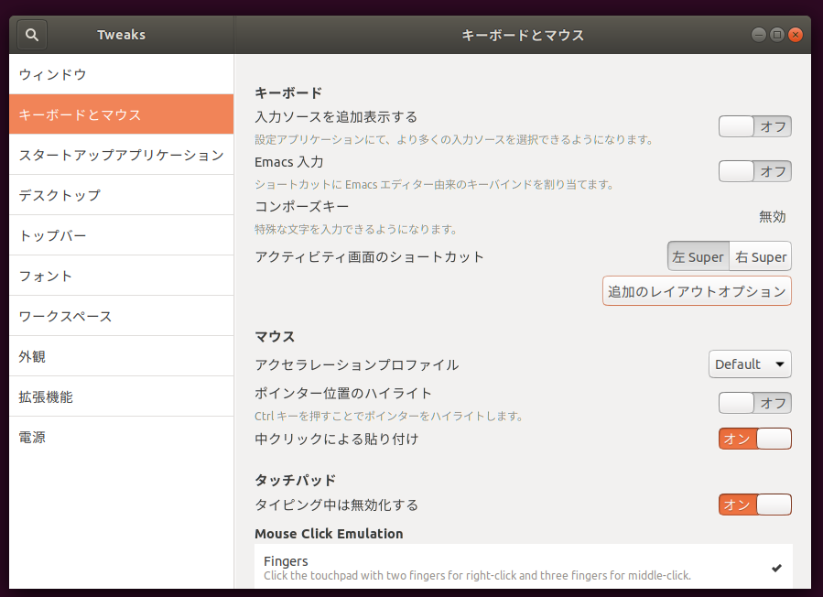
Task: Turn off タイピング中は無効化する
Action: 754,505
